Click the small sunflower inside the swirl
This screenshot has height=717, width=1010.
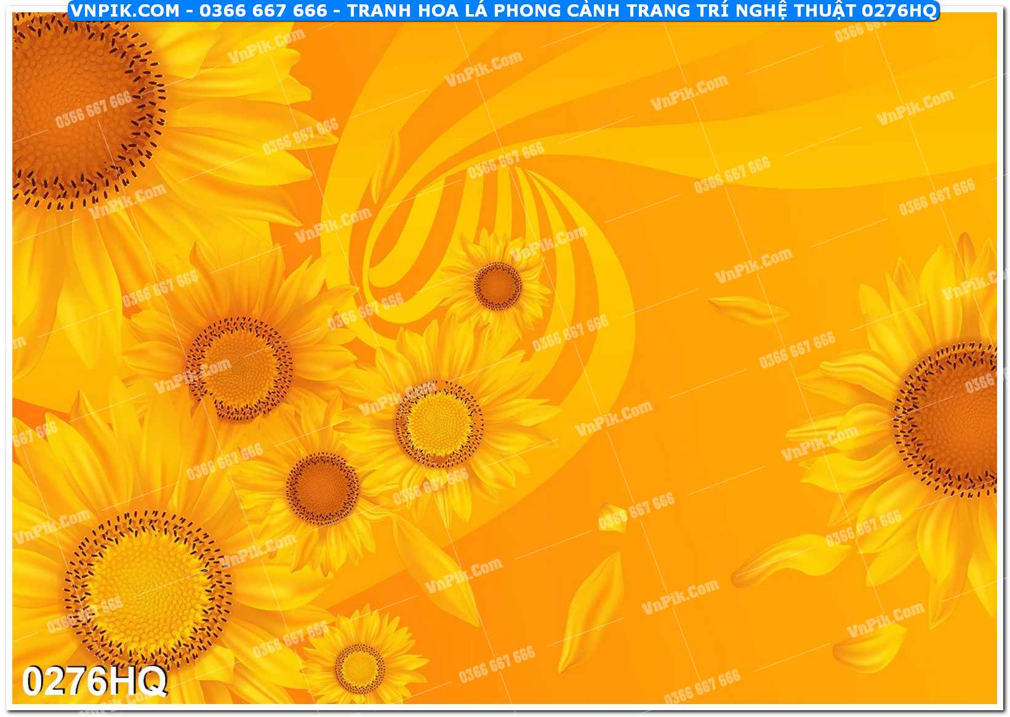(497, 285)
